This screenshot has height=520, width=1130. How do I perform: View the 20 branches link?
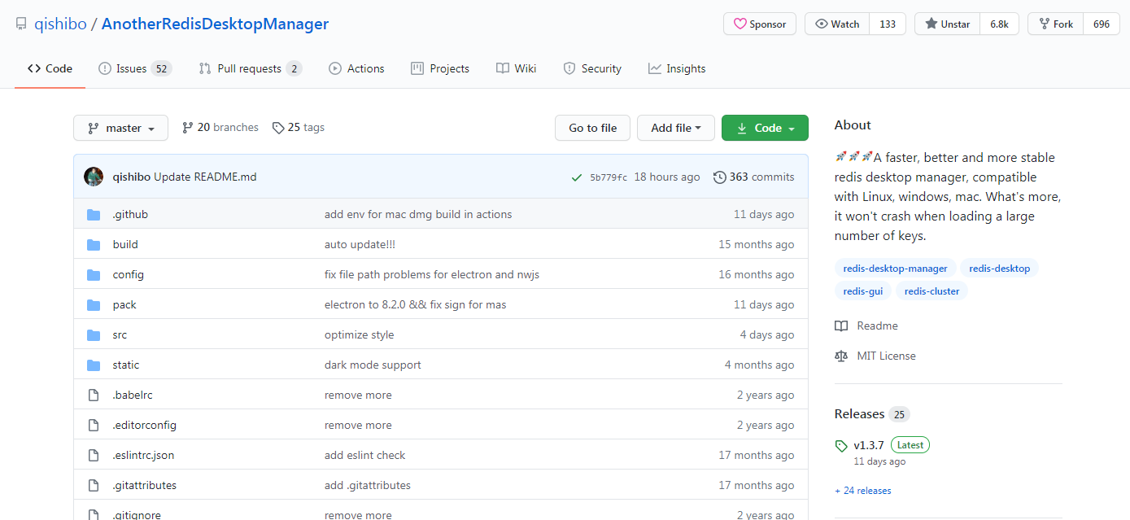pos(220,128)
